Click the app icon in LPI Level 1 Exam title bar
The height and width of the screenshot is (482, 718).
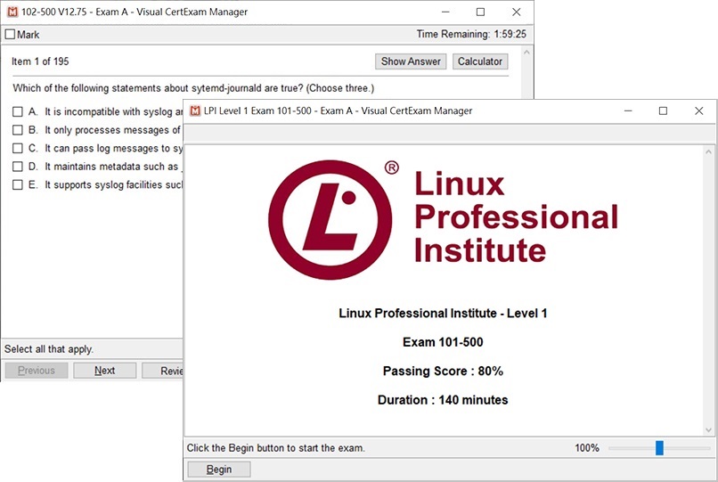click(x=195, y=111)
